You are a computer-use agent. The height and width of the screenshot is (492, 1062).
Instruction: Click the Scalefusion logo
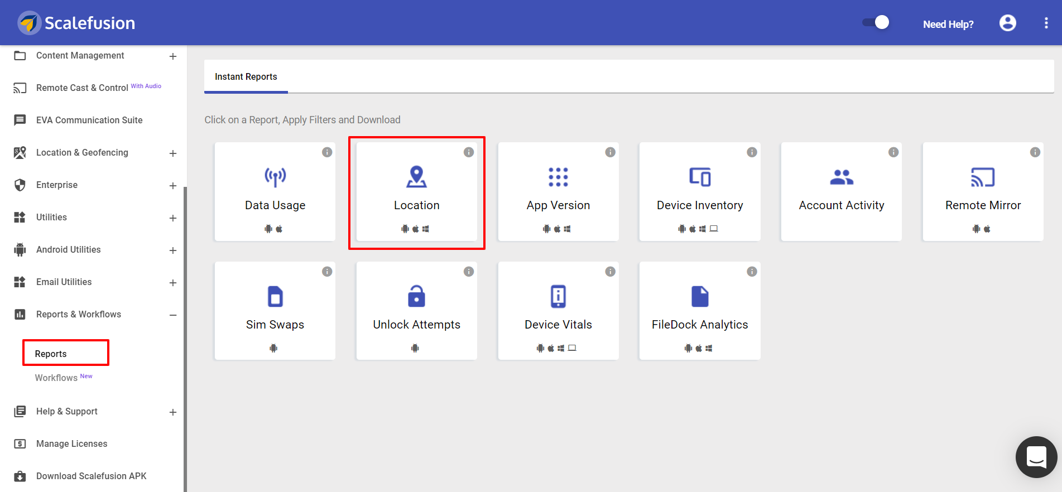tap(76, 23)
